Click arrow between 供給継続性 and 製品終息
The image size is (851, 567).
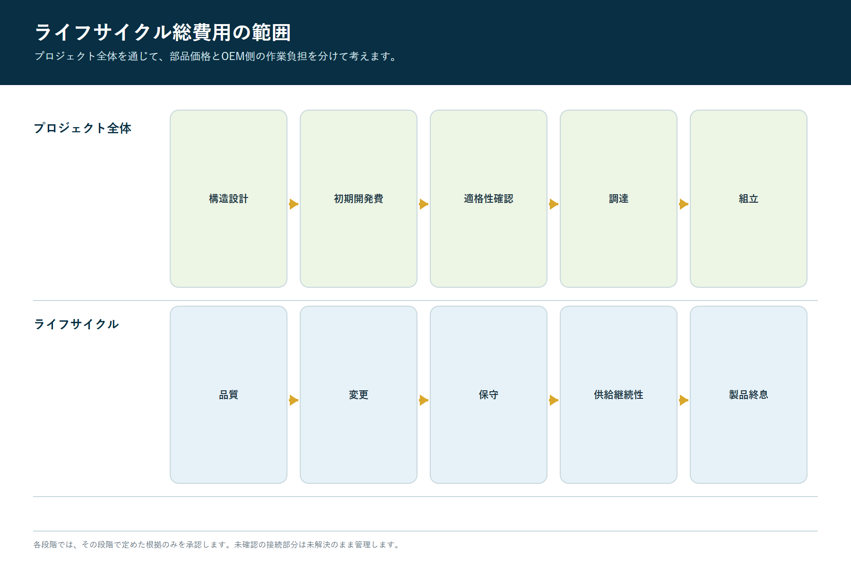pos(684,400)
